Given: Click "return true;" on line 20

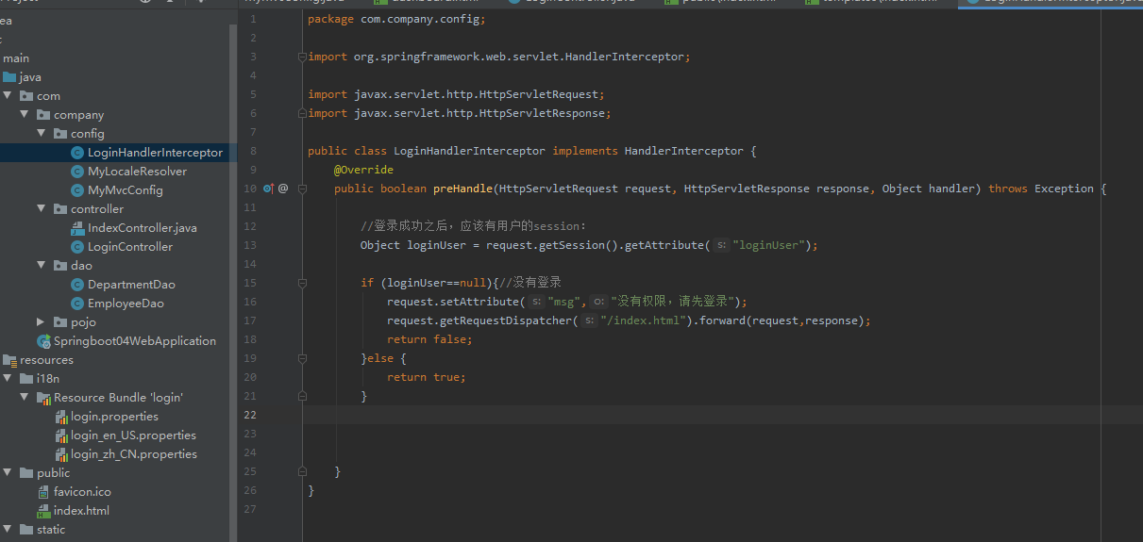Looking at the screenshot, I should pos(427,377).
